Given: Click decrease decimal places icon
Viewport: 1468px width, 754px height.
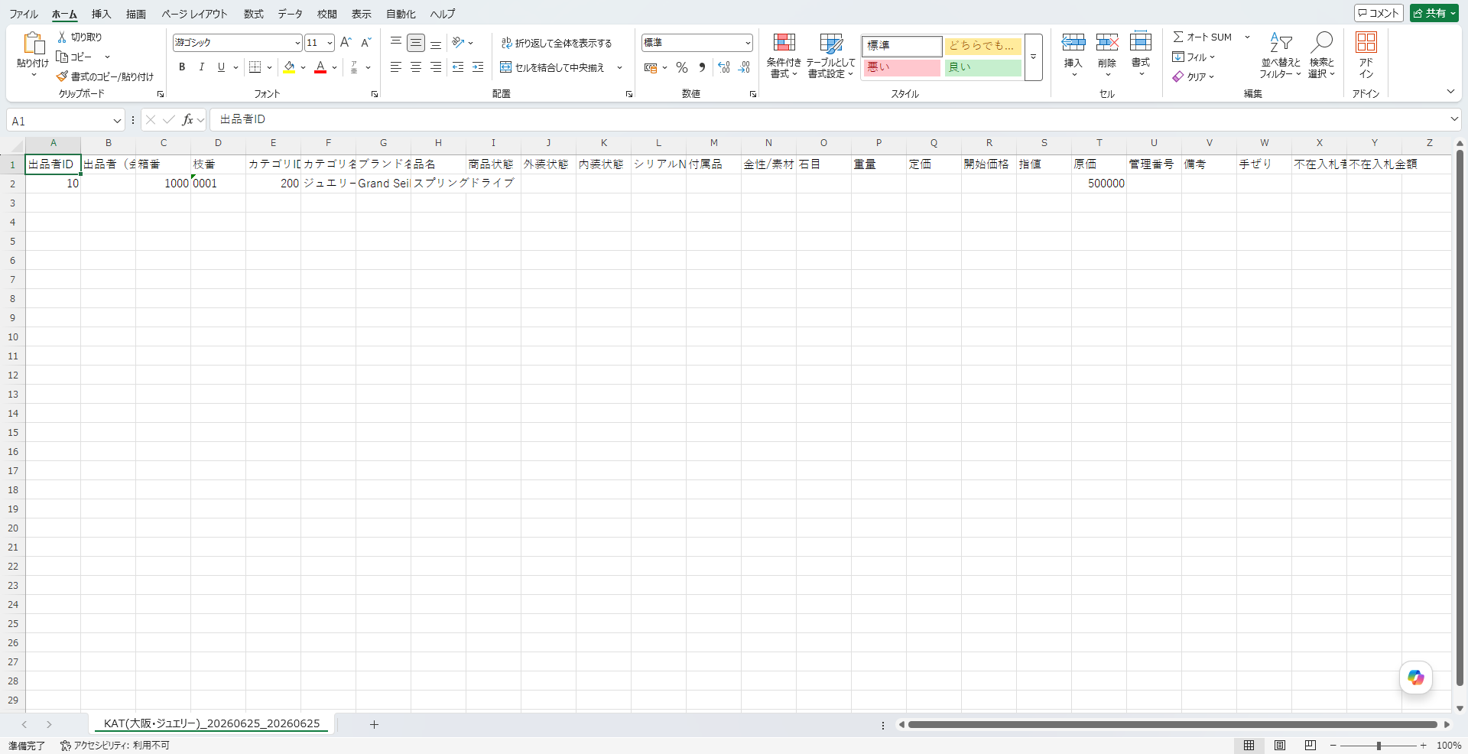Looking at the screenshot, I should pyautogui.click(x=744, y=67).
